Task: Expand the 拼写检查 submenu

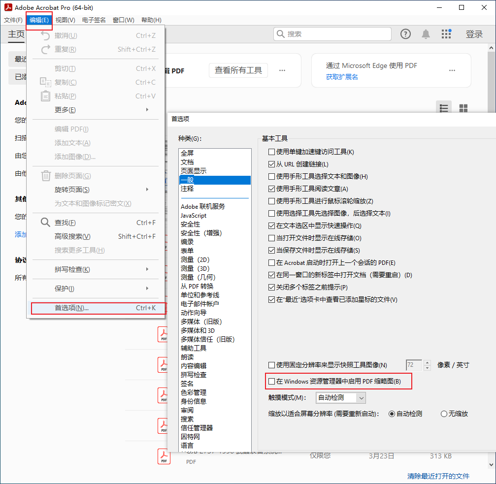Action: point(95,269)
